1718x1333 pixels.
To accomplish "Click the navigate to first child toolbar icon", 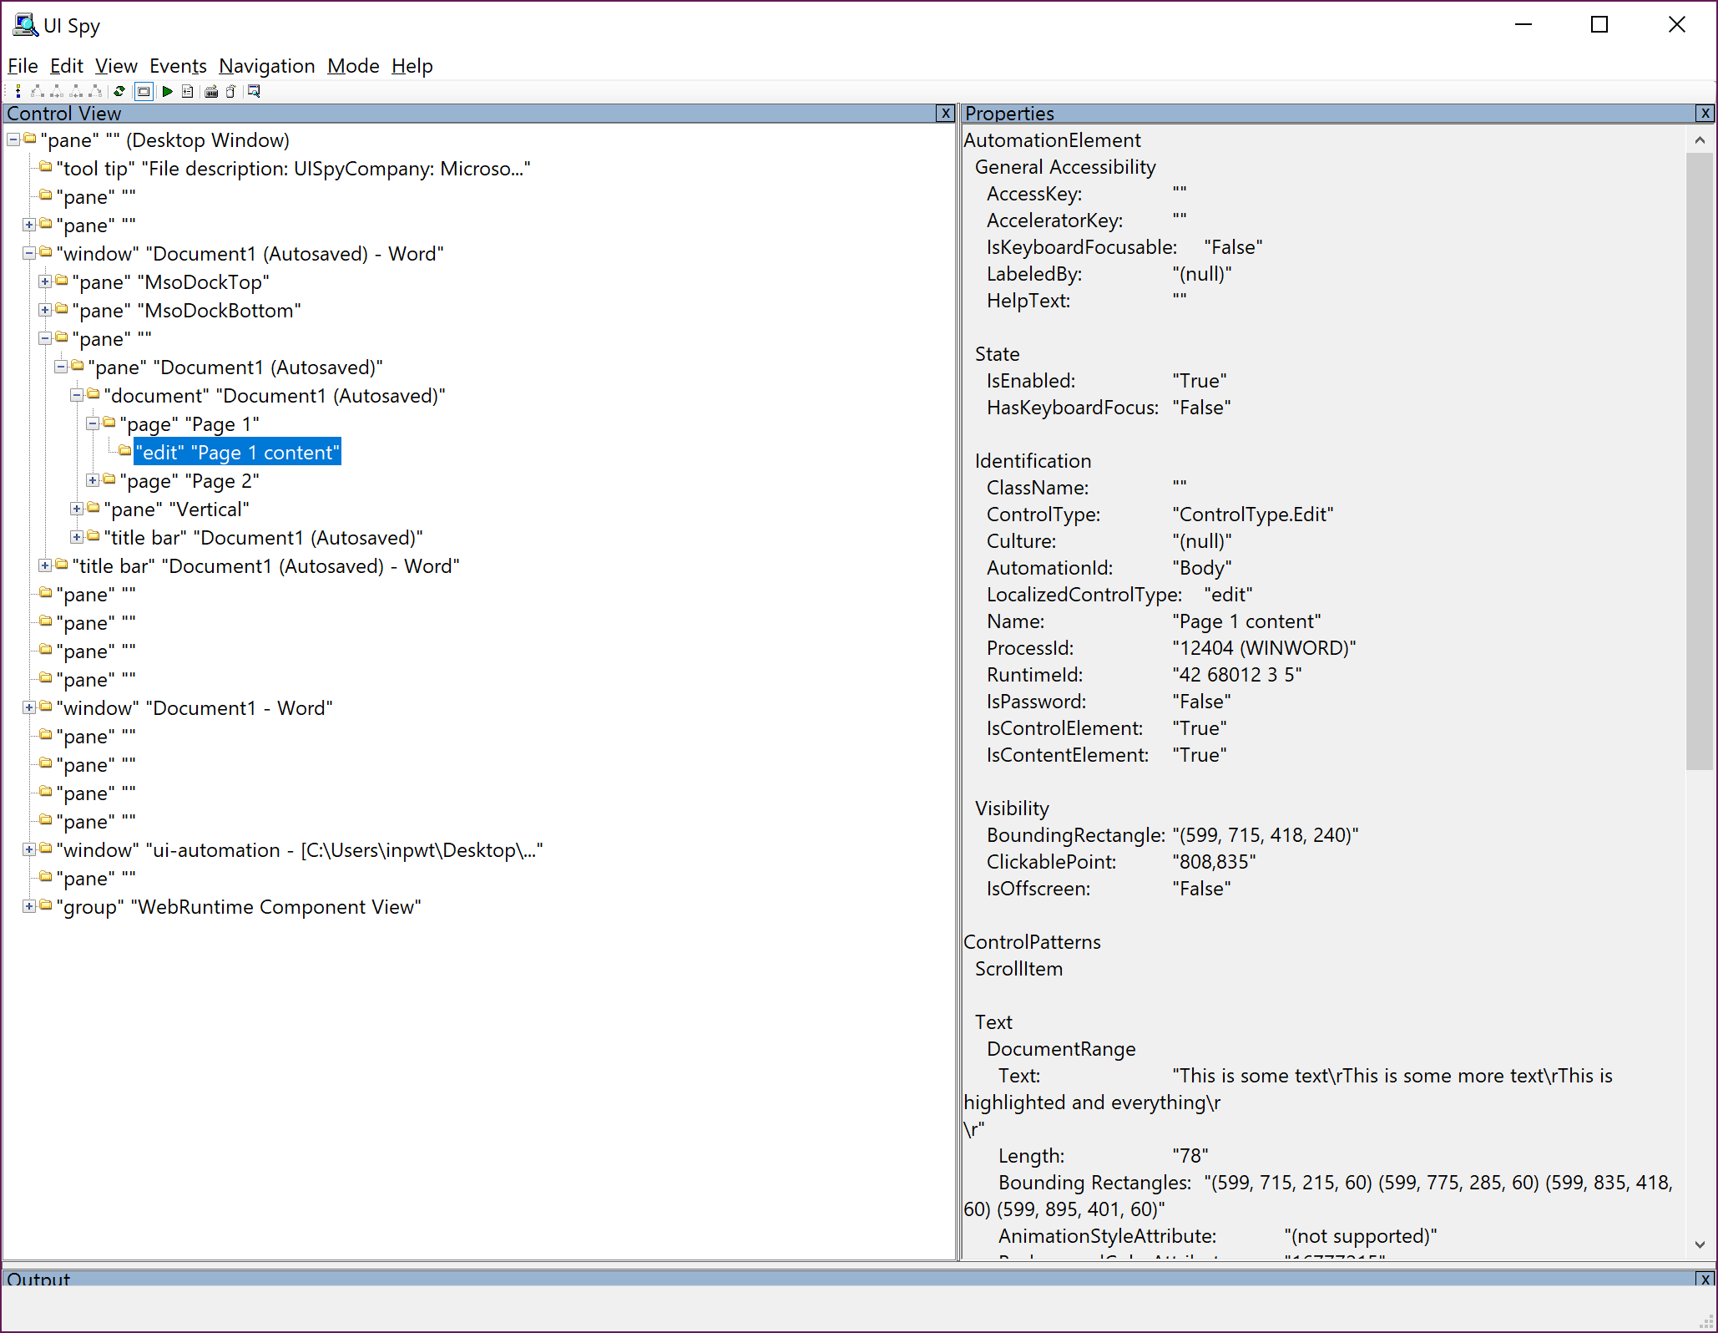I will tap(38, 91).
